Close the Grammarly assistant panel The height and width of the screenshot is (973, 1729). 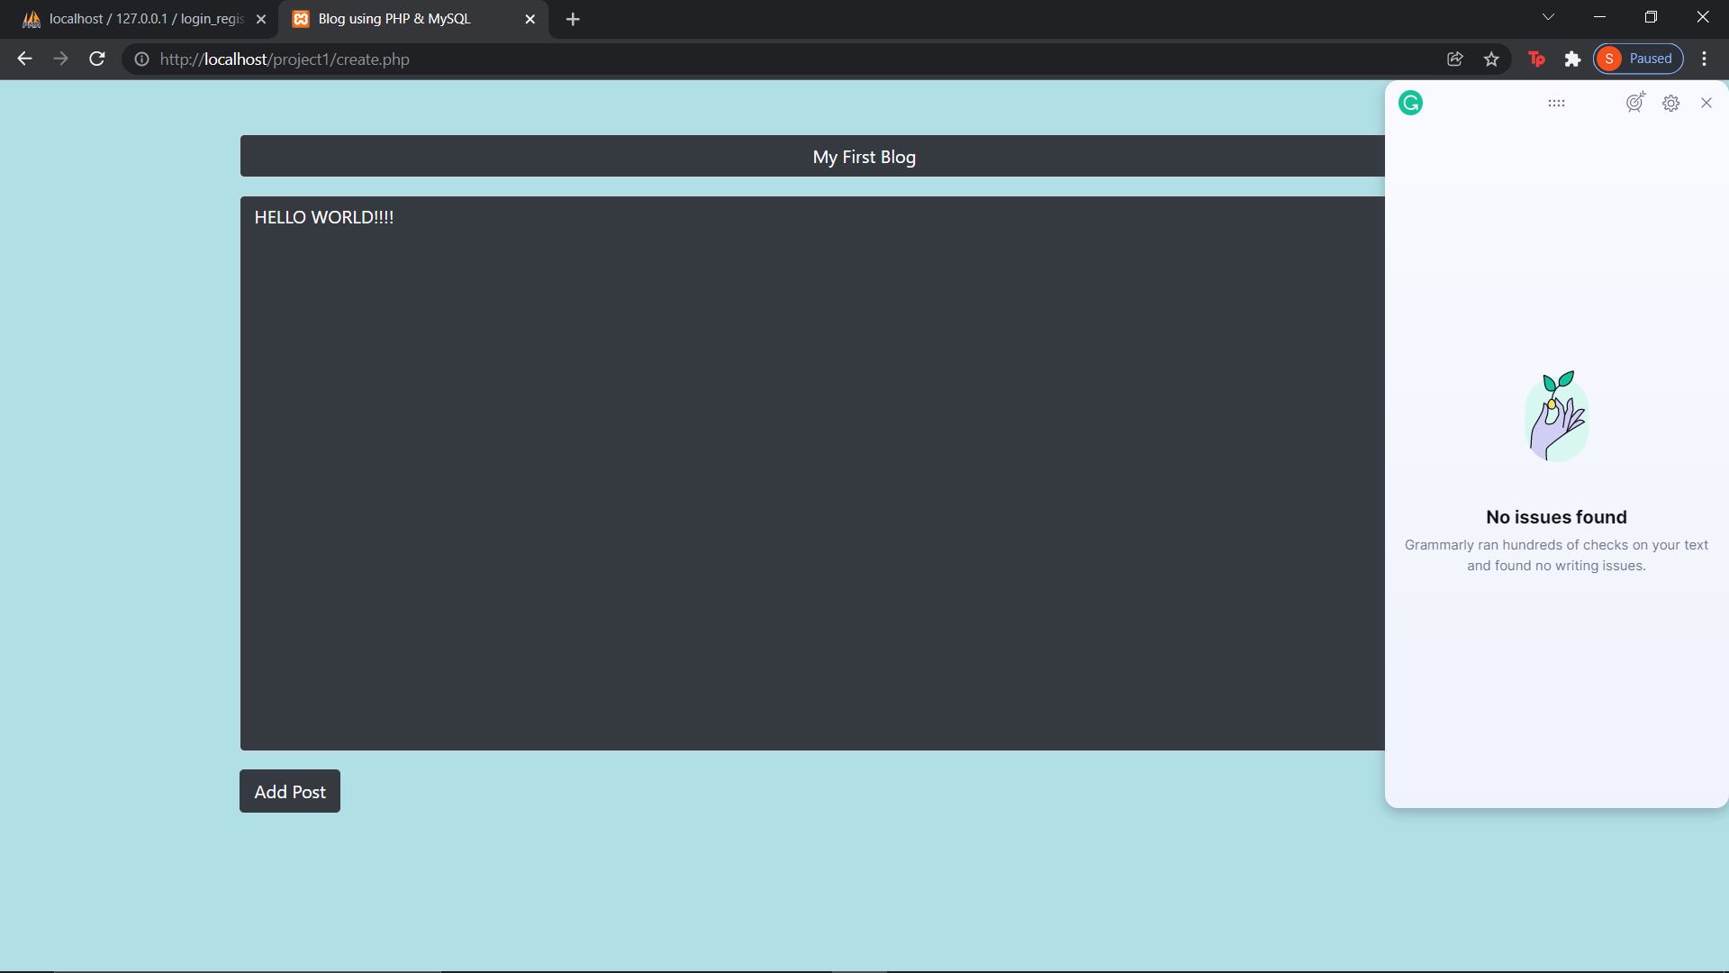coord(1706,103)
